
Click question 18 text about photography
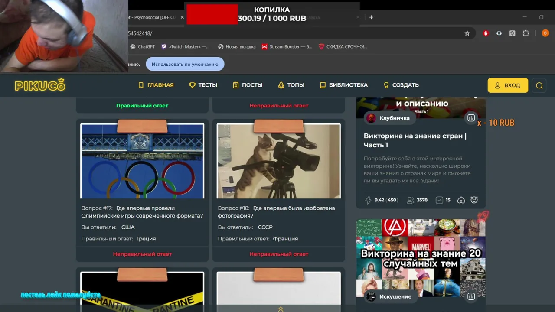(277, 212)
